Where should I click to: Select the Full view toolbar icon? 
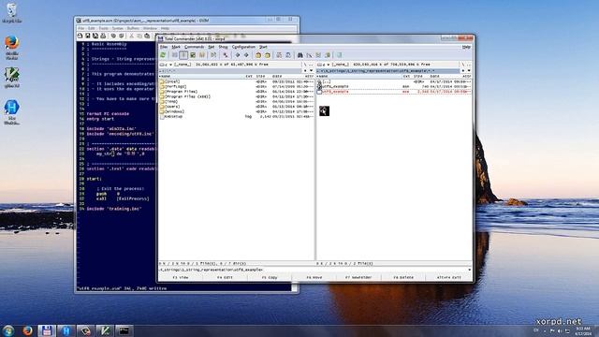tap(183, 55)
